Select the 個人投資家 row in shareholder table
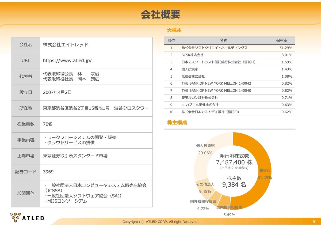This screenshot has height=227, width=321. [x=230, y=69]
